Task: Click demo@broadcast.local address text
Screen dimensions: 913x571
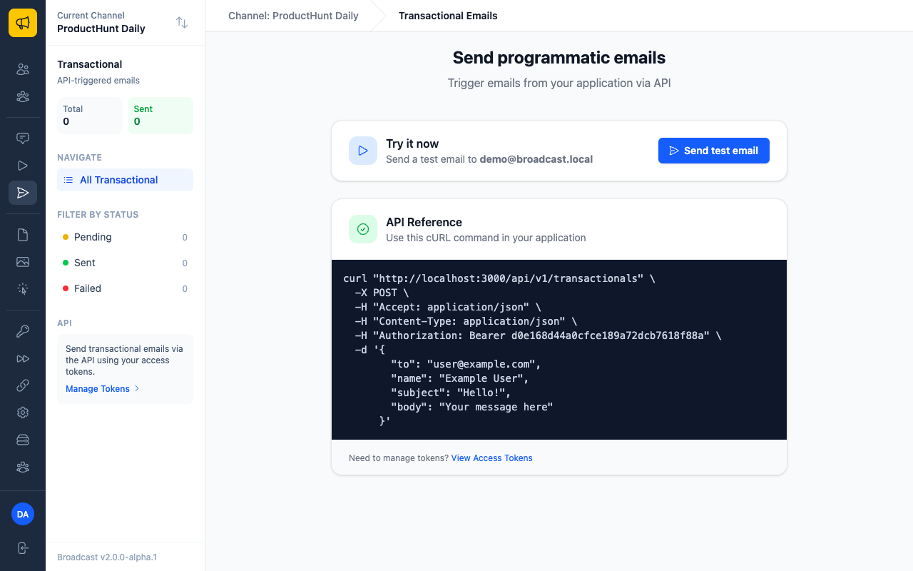Action: point(536,159)
